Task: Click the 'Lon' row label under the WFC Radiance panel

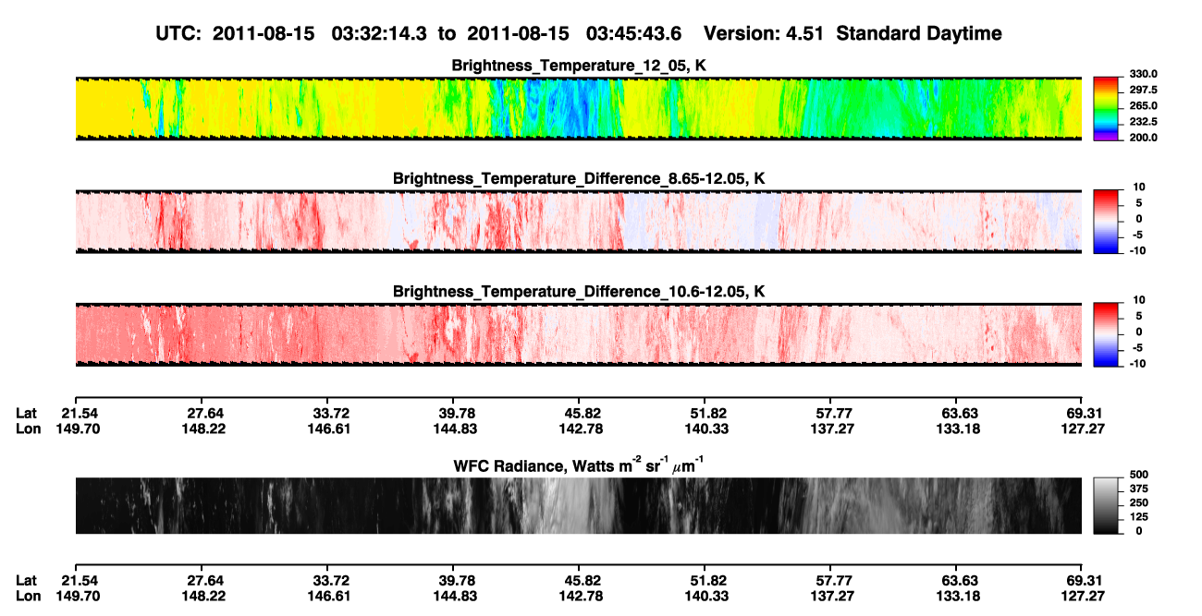Action: tap(28, 596)
